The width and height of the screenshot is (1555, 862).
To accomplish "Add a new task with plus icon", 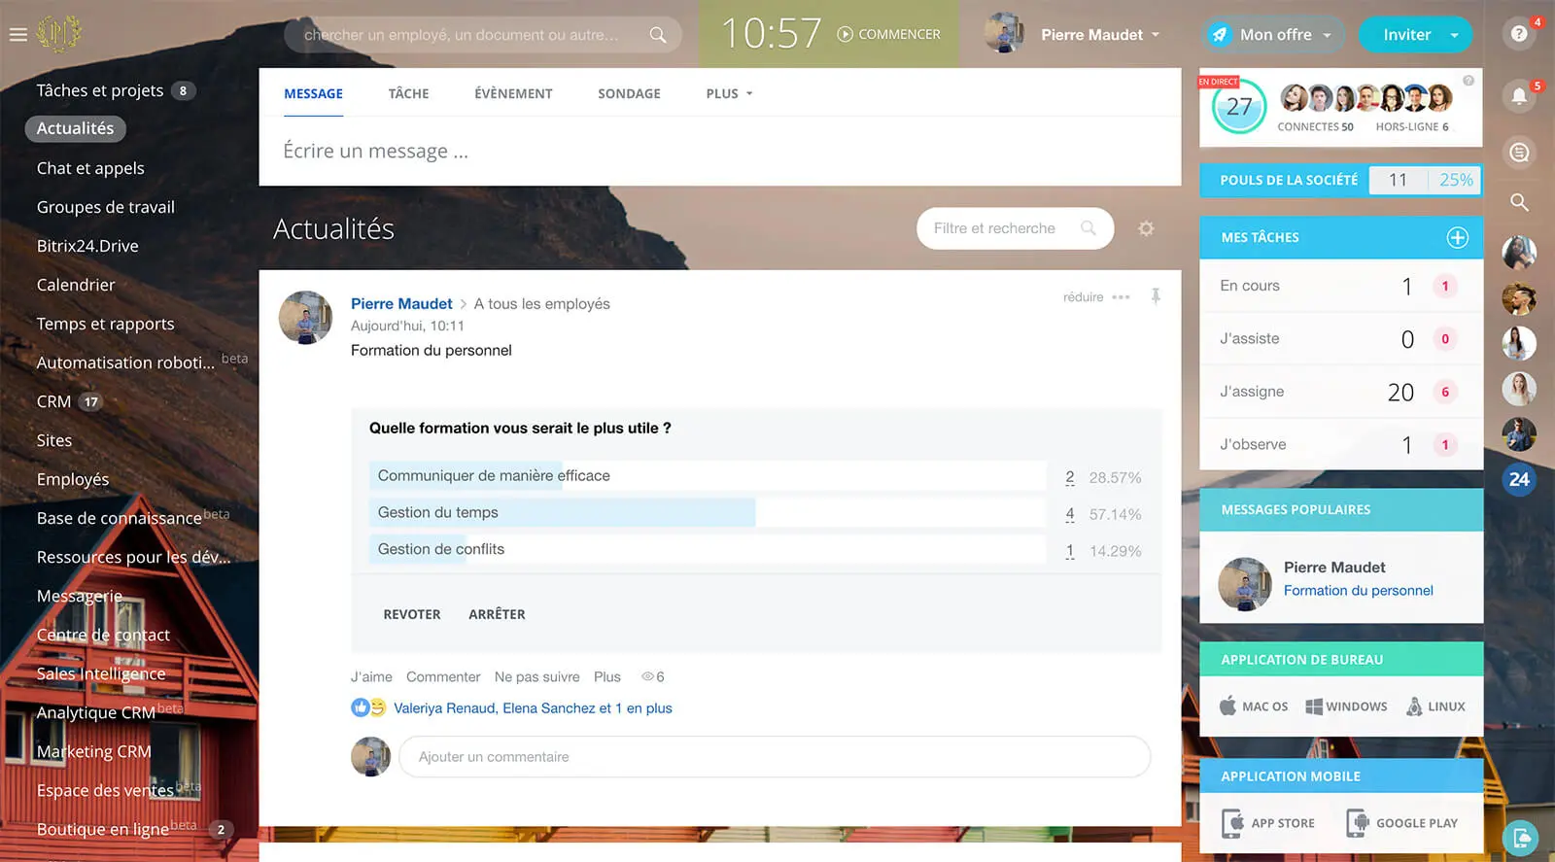I will 1457,237.
